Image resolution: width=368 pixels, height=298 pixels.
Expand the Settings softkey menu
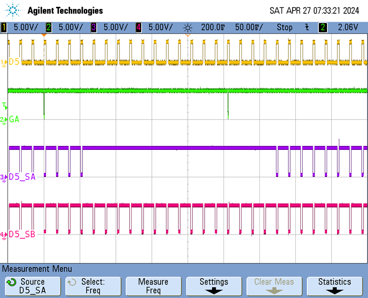click(x=213, y=286)
